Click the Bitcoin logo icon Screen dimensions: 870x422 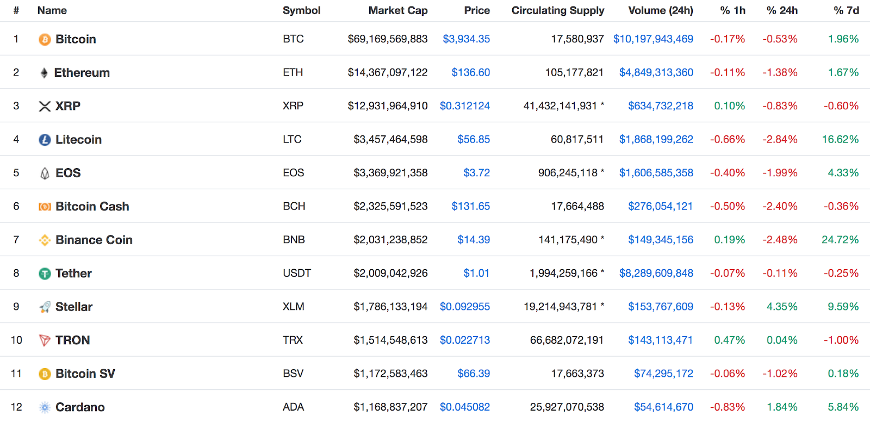coord(45,39)
